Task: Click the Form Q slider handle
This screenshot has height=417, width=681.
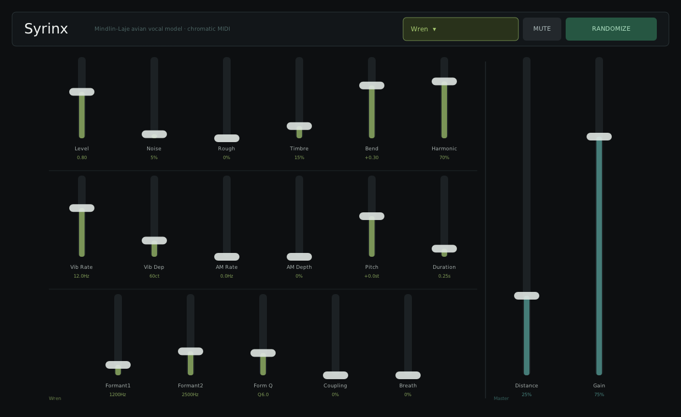Action: click(263, 353)
